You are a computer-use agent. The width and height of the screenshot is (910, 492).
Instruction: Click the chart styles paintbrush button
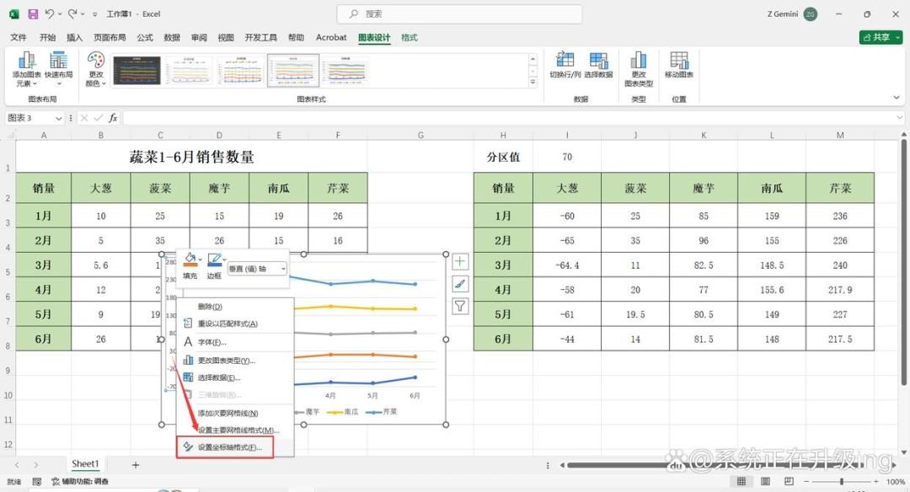(460, 284)
